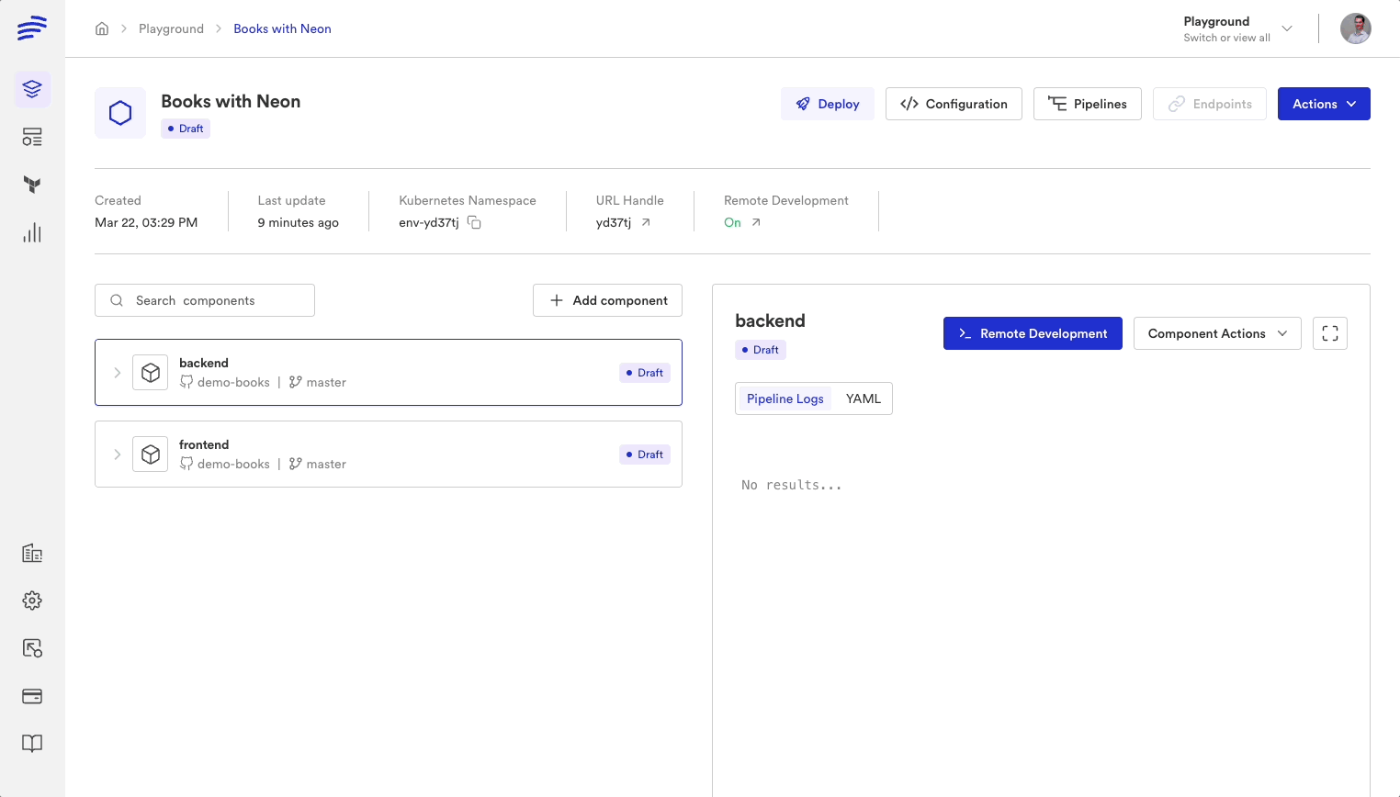Screen dimensions: 1400x797
Task: Open the documentation book icon in sidebar
Action: coord(32,744)
